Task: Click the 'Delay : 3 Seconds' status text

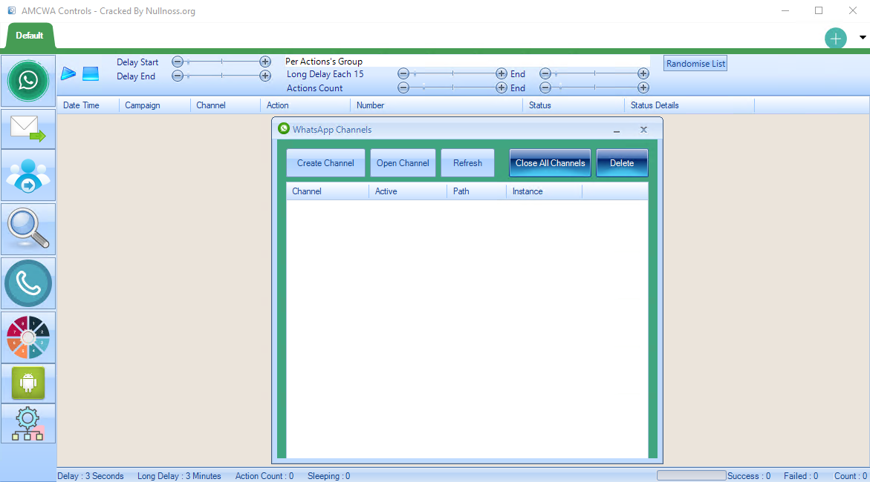Action: 91,476
